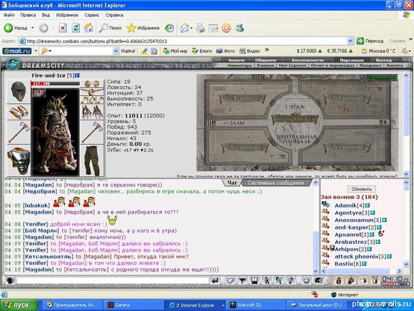Open the History clock icon in toolbar

click(x=169, y=28)
